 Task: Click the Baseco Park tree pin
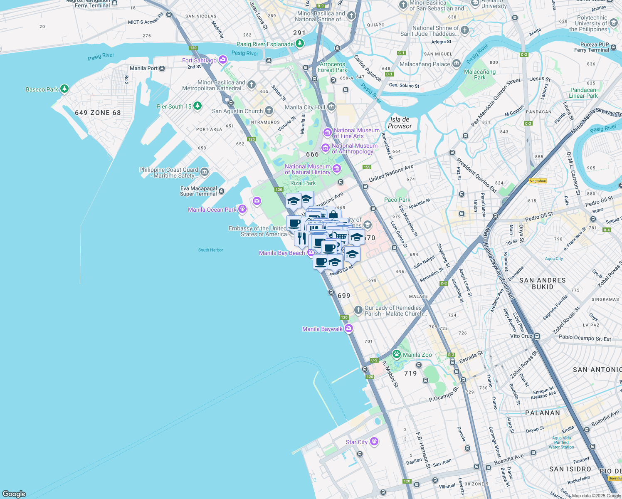point(64,89)
